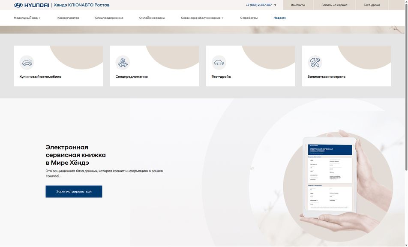The height and width of the screenshot is (247, 408).
Task: Open the Модельный ряд dropdown menu
Action: coord(27,18)
